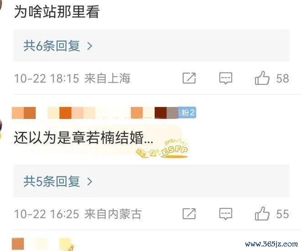
Task: Expand the 共5条回复 replies
Action: click(x=151, y=181)
